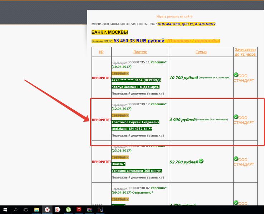Click 'ООО СТАНДАРТ' in the 52 700 рублей row

click(x=244, y=162)
